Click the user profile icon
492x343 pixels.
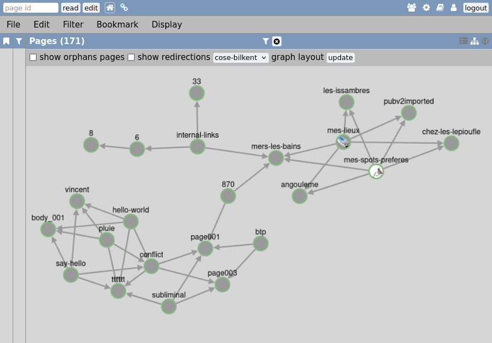point(453,8)
